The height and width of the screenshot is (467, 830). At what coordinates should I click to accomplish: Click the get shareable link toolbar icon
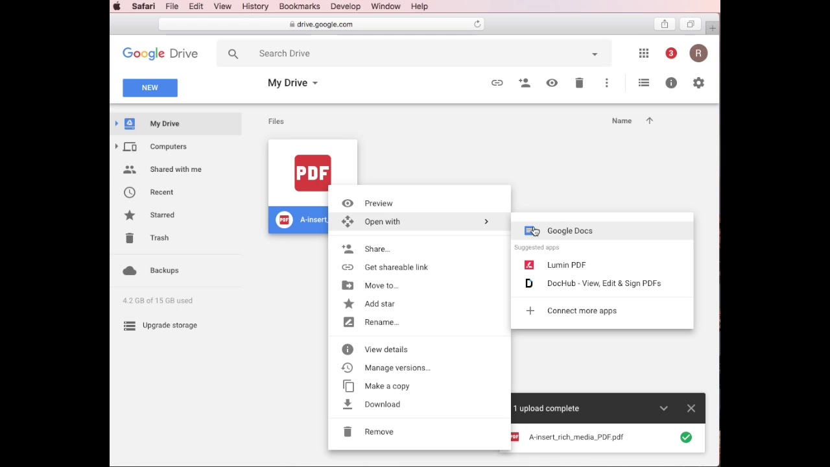pos(497,83)
